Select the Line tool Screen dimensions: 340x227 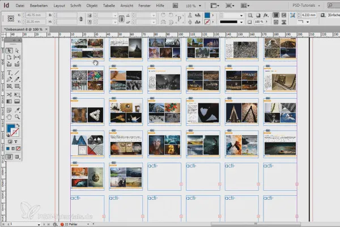pos(17,73)
